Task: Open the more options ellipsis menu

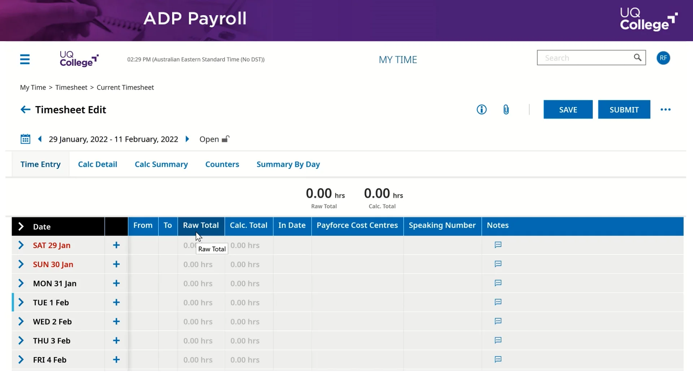Action: tap(666, 109)
